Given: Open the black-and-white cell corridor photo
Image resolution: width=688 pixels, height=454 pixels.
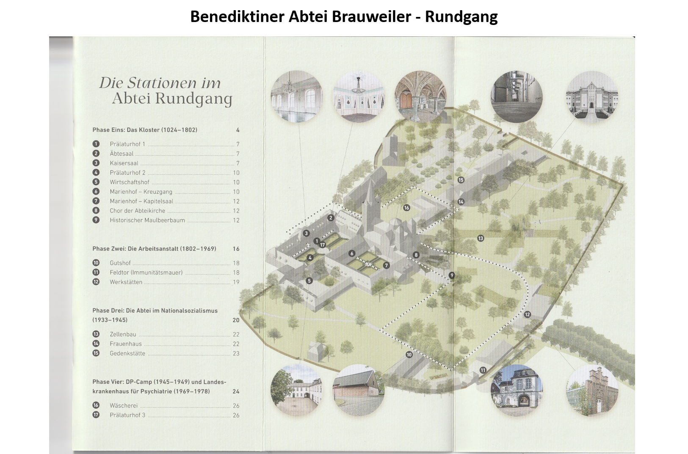Looking at the screenshot, I should pos(517,96).
